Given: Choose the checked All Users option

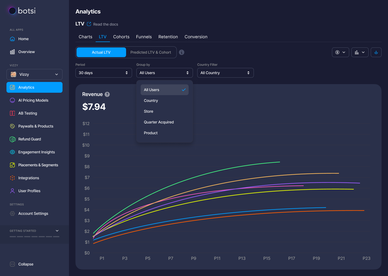Looking at the screenshot, I should click(164, 90).
